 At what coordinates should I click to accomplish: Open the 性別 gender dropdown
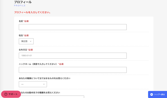26,41
